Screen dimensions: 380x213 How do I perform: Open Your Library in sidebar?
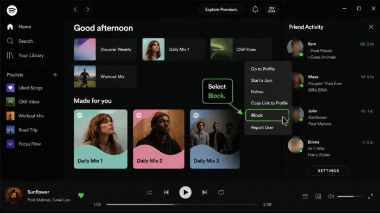(26, 55)
